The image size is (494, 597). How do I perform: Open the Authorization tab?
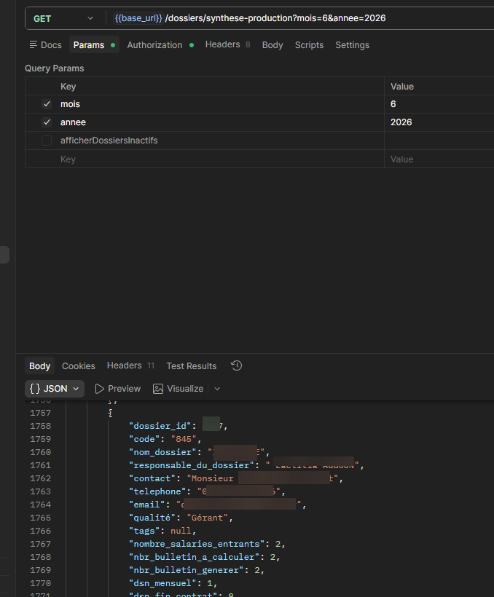coord(160,45)
